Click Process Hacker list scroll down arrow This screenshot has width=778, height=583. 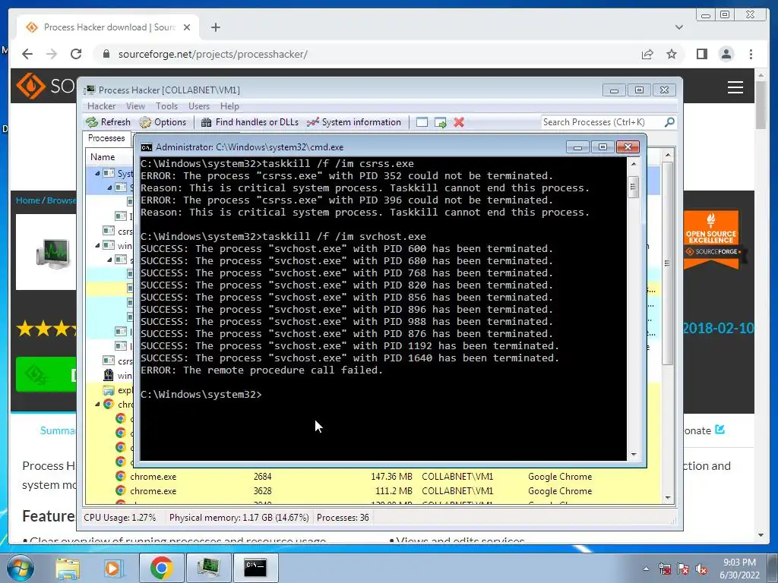click(x=668, y=498)
